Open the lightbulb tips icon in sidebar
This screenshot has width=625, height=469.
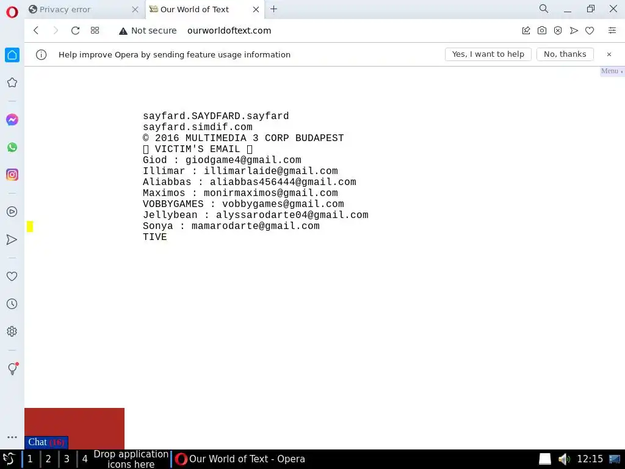tap(12, 368)
